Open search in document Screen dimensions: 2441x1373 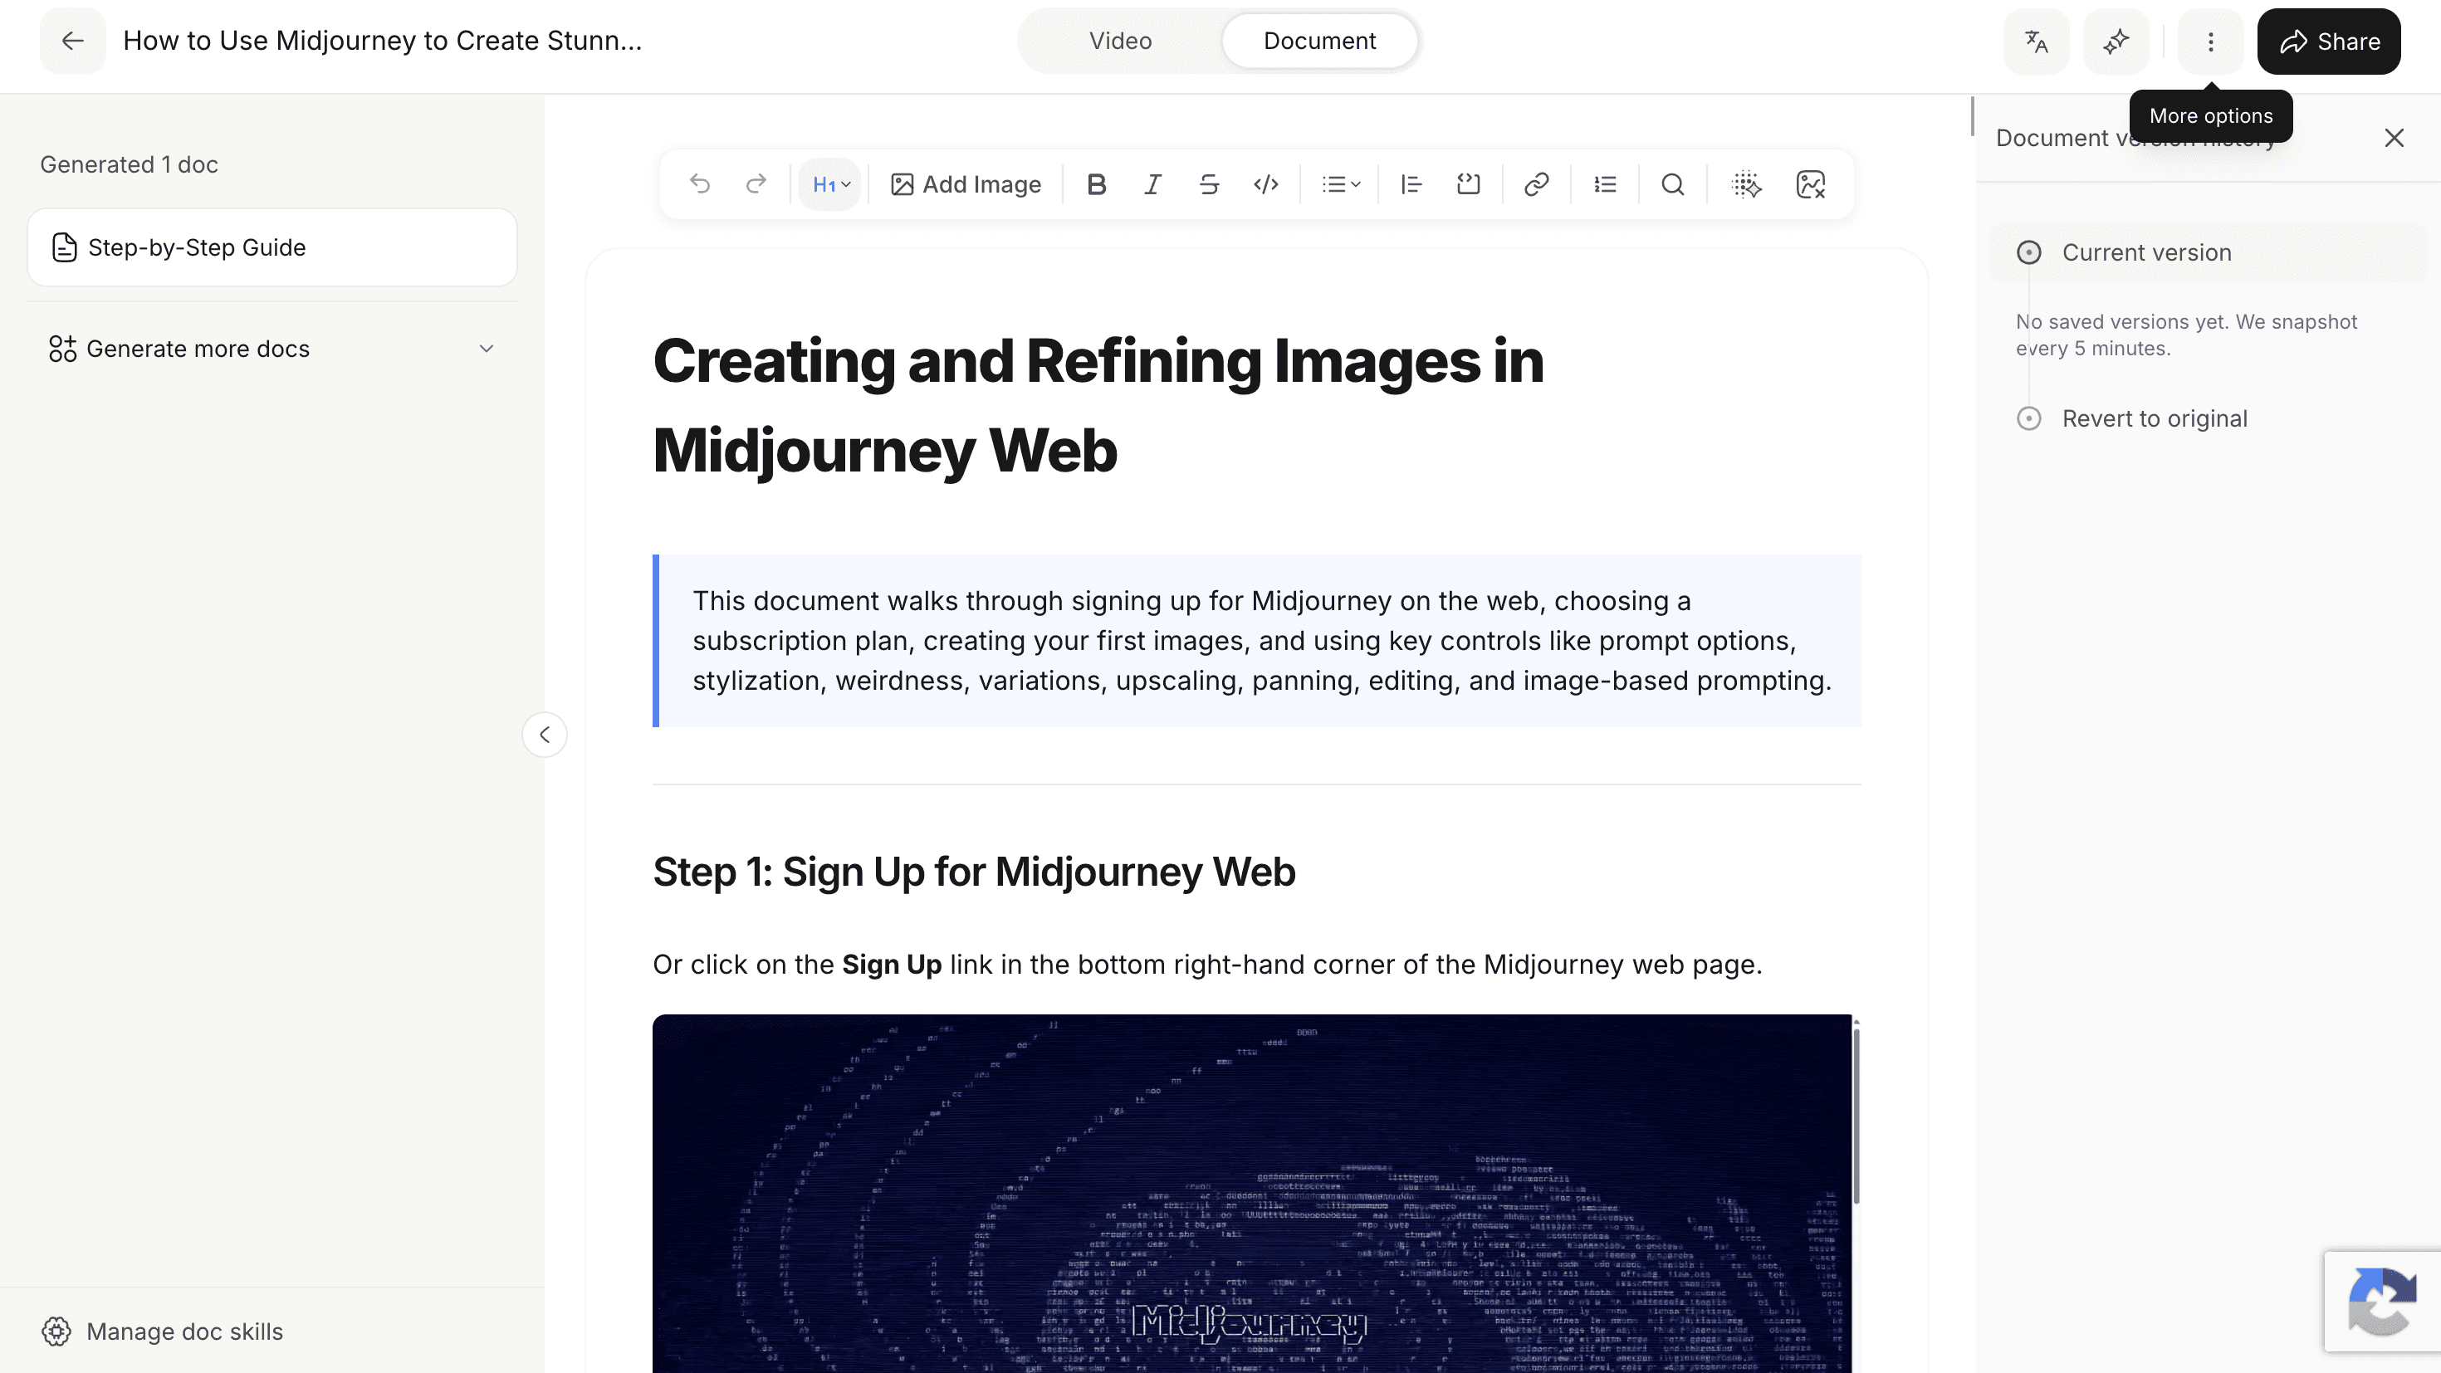[1672, 183]
